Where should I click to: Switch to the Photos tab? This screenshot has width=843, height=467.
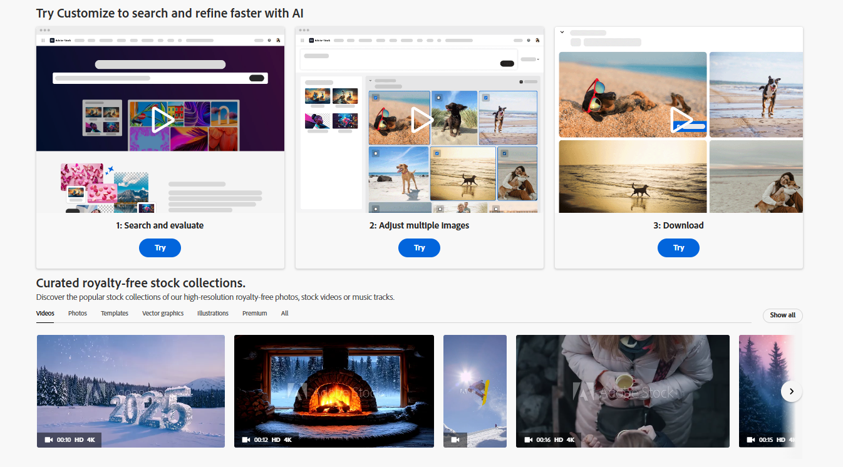[x=77, y=313]
